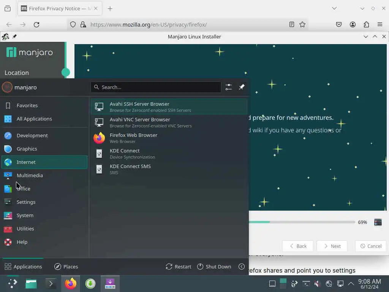Pin the application launcher open
The width and height of the screenshot is (389, 292).
(242, 87)
